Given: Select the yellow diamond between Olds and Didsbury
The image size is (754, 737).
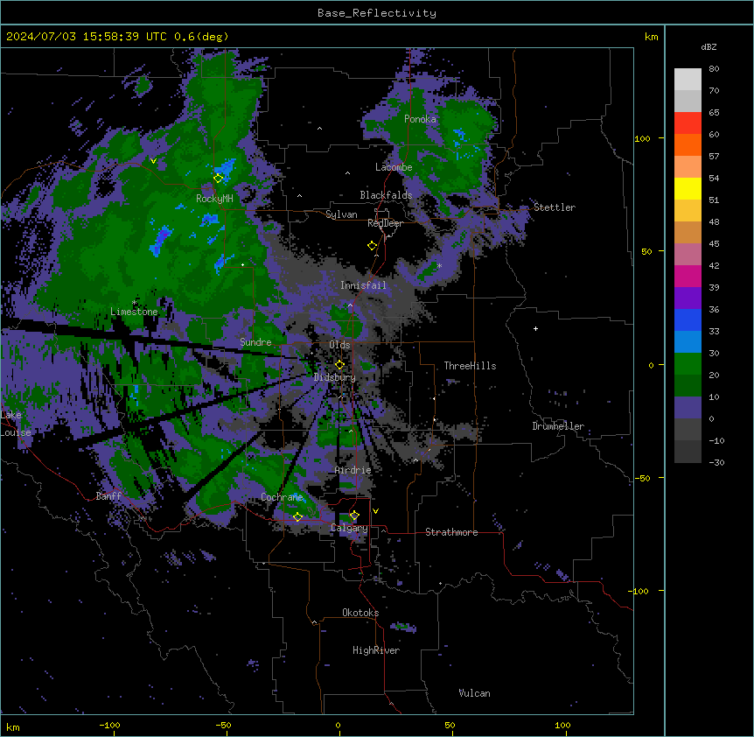Looking at the screenshot, I should click(339, 365).
